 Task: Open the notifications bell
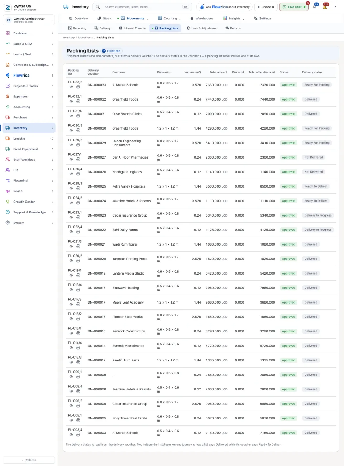pos(325,7)
